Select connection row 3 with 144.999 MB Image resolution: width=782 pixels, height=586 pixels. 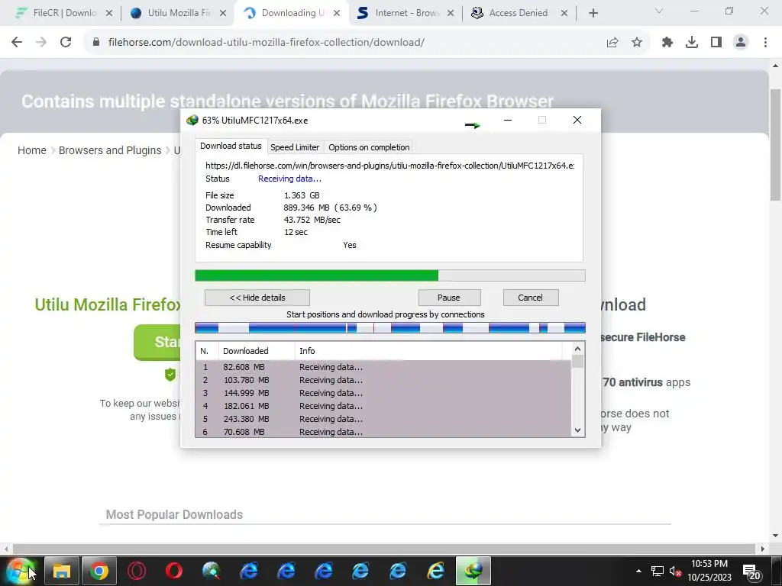click(x=383, y=393)
